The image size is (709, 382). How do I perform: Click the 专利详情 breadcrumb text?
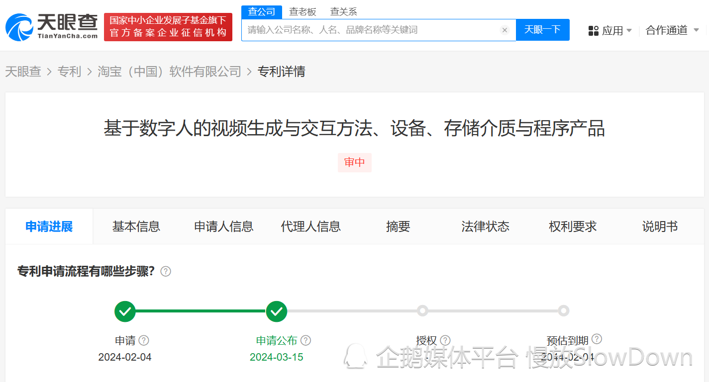click(x=281, y=72)
